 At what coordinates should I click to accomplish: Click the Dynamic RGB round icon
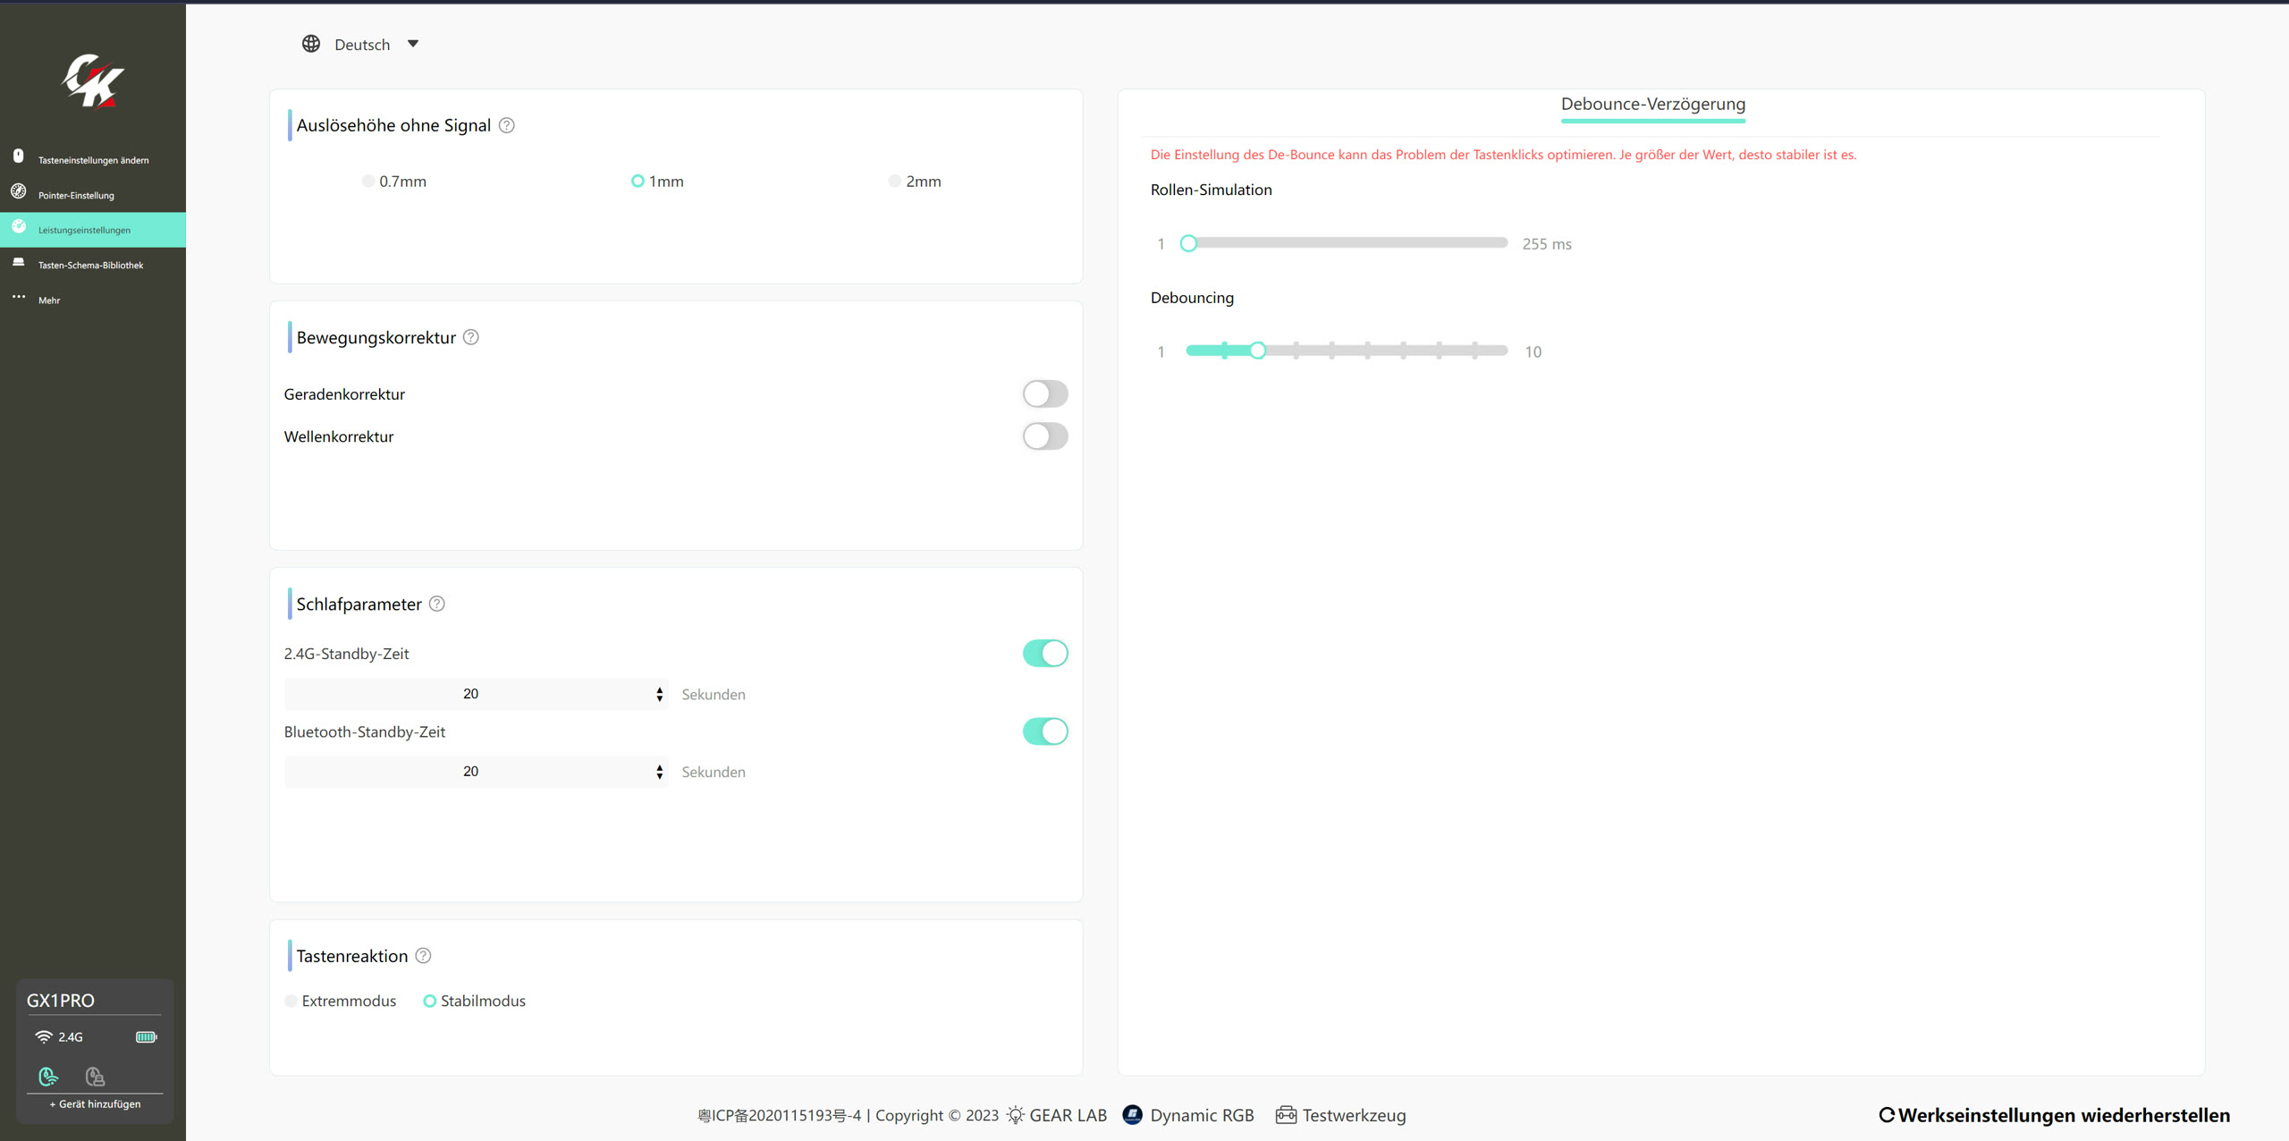point(1133,1115)
